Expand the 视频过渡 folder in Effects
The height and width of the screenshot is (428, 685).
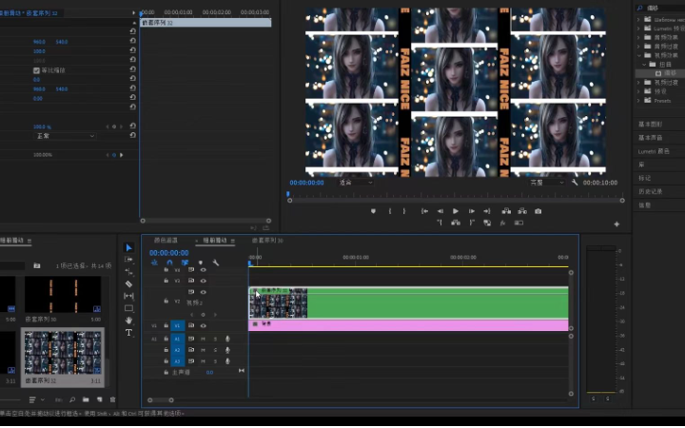(x=639, y=83)
